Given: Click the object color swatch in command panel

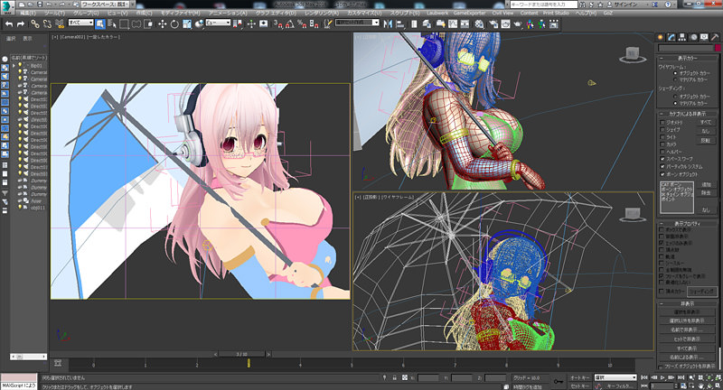Looking at the screenshot, I should 718,48.
